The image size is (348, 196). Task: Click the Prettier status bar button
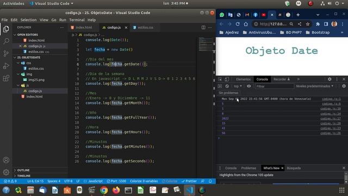click(x=189, y=181)
